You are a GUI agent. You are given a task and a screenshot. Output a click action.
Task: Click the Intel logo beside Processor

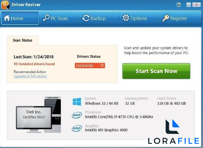coord(77,115)
